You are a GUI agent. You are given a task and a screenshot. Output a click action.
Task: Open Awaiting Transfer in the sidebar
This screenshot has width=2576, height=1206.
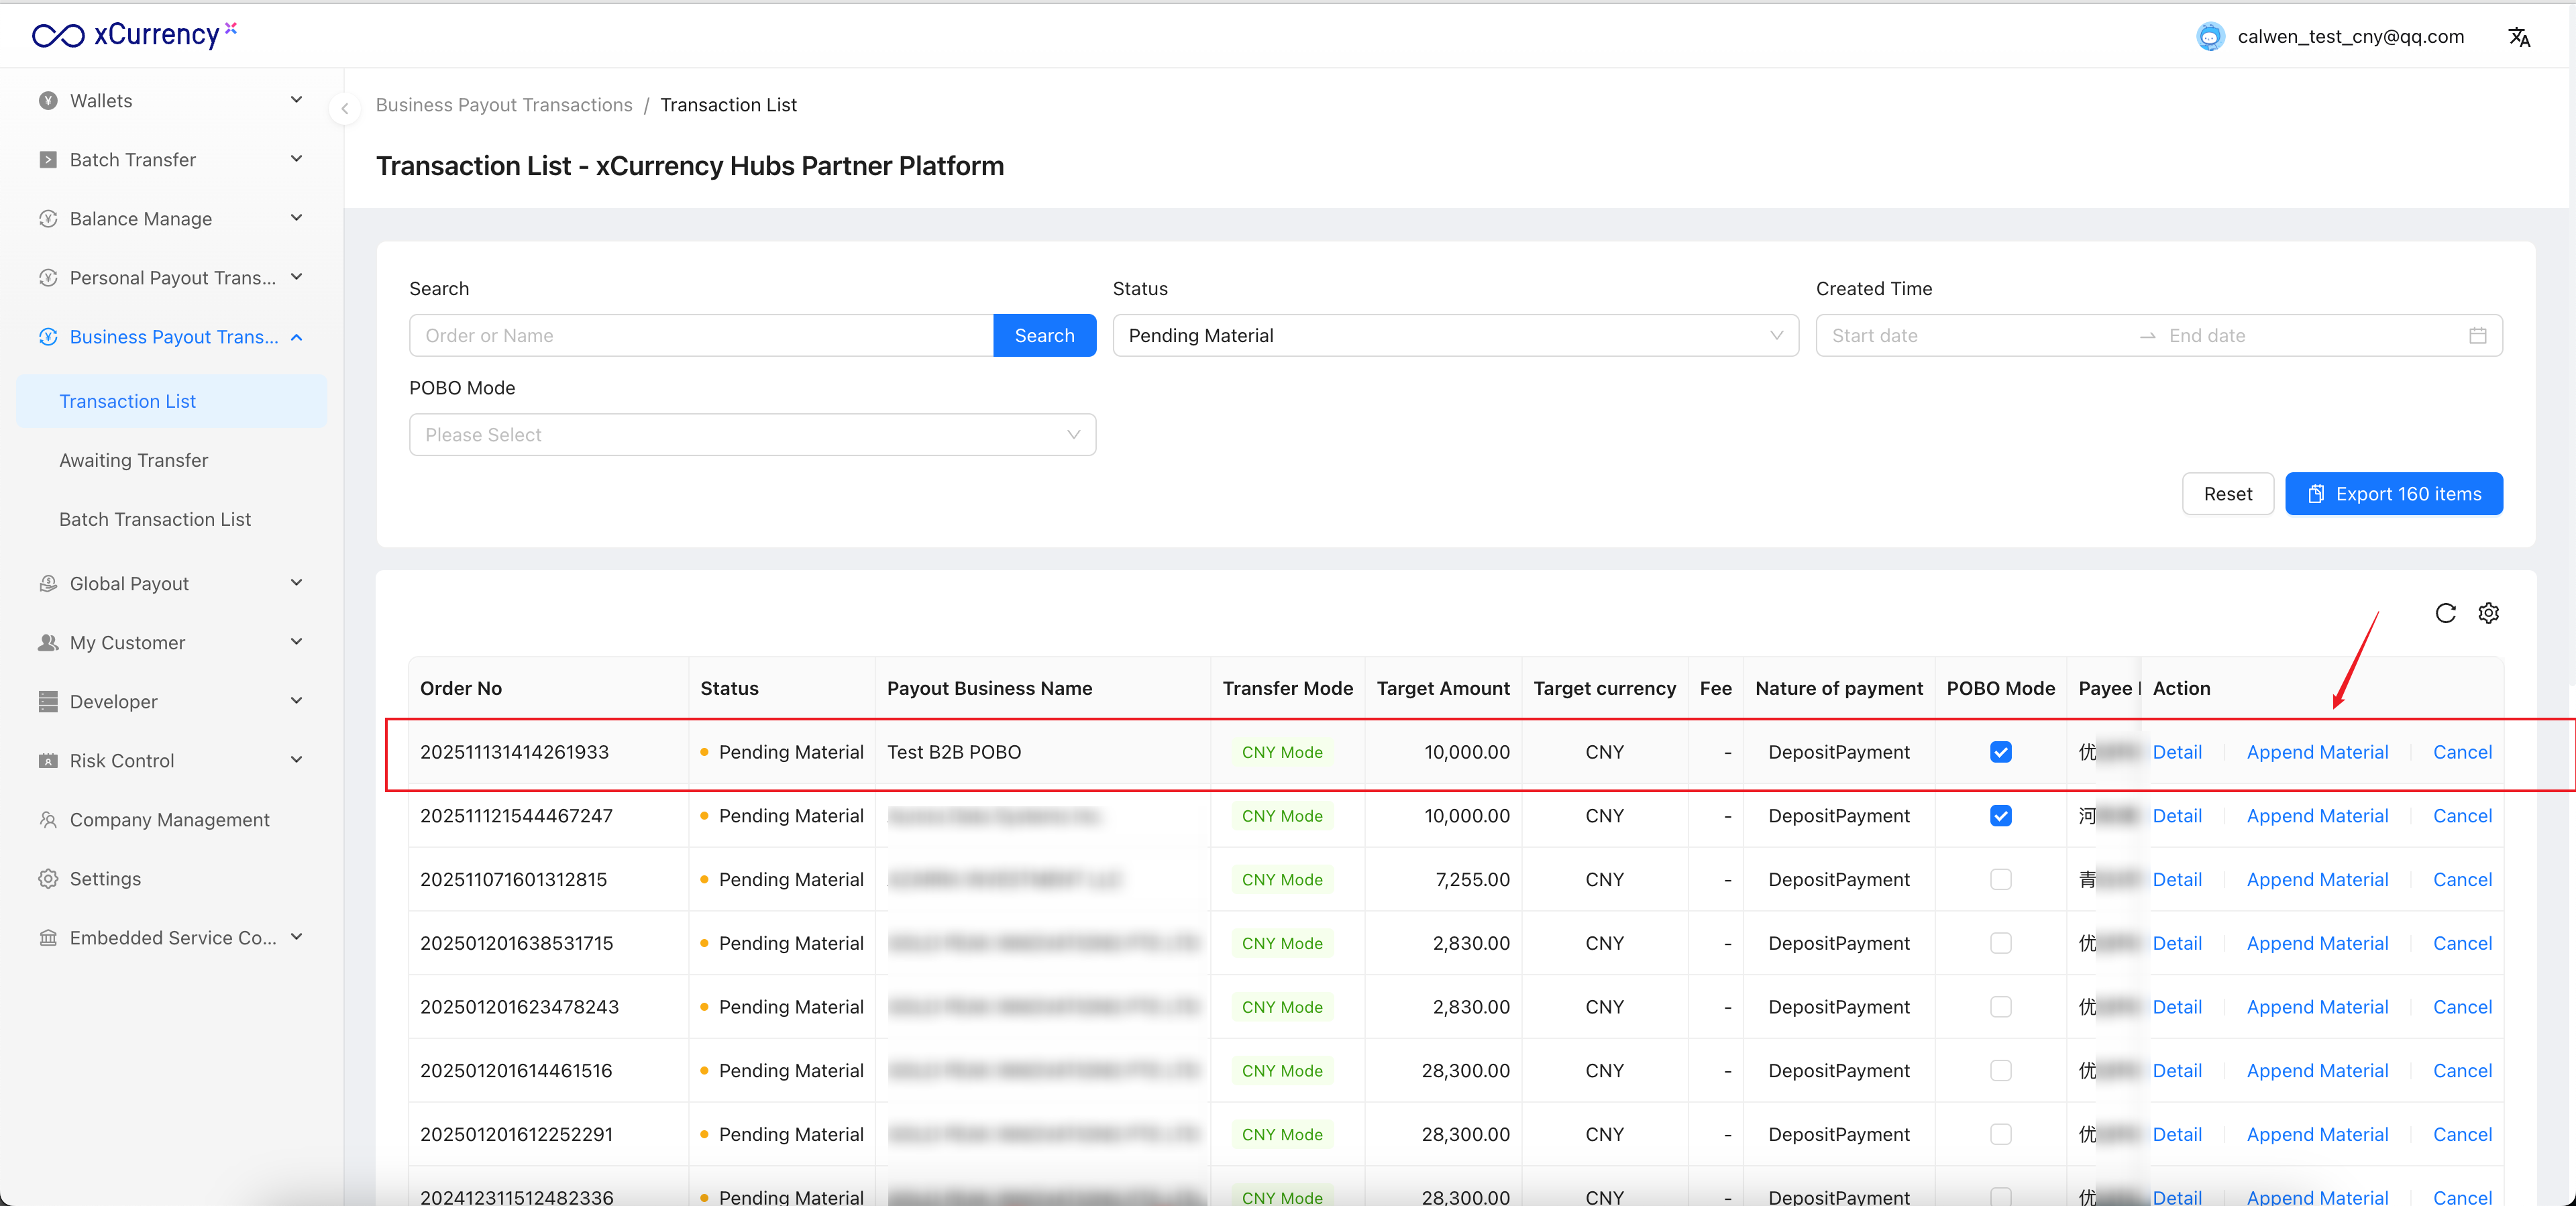(134, 460)
